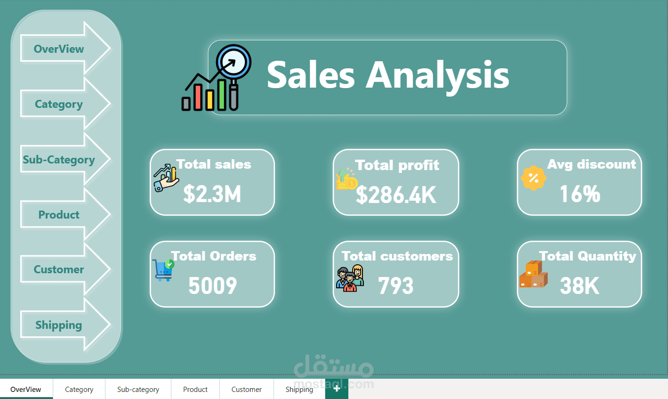Open the Sub-category page tab
This screenshot has height=399, width=668.
pos(138,389)
